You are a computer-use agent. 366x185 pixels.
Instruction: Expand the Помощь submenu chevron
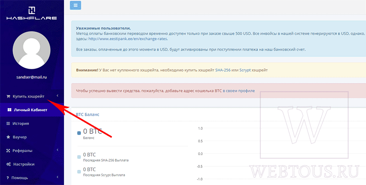[58, 177]
